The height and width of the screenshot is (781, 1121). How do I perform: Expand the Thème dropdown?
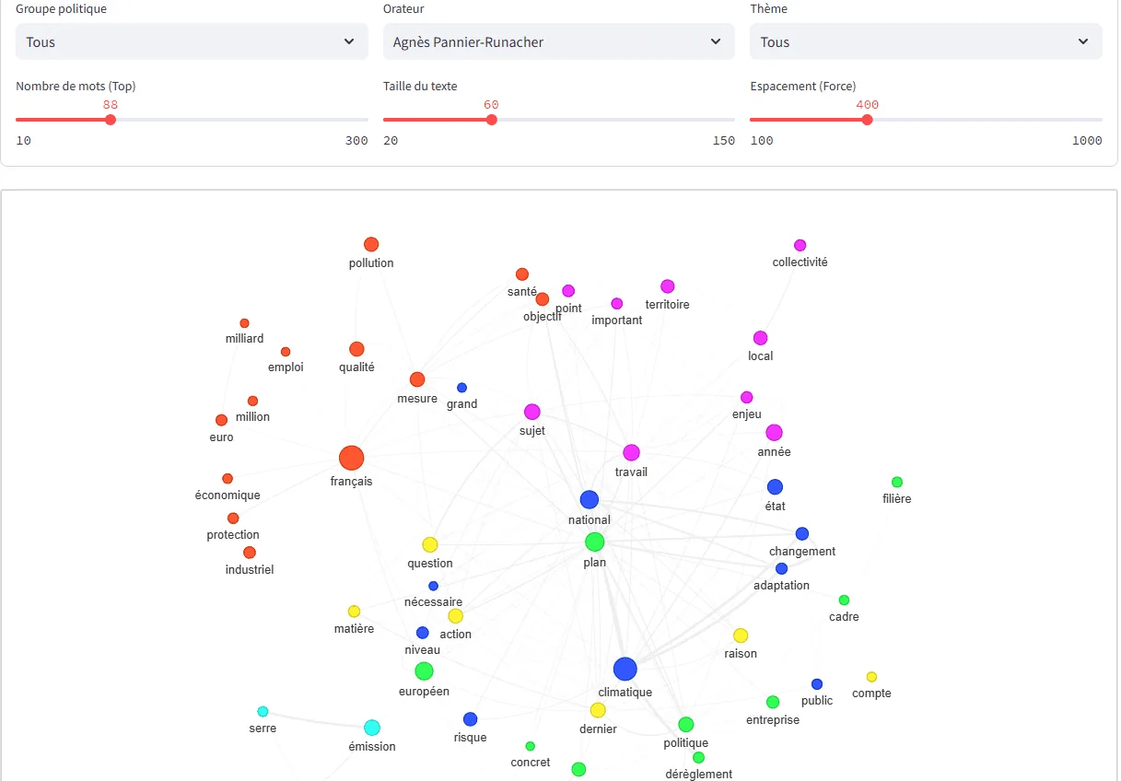[926, 41]
